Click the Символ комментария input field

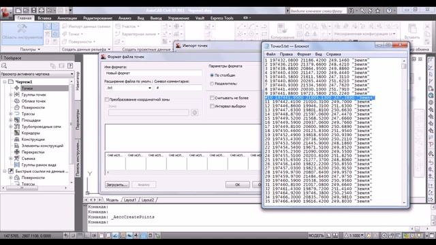tap(178, 88)
